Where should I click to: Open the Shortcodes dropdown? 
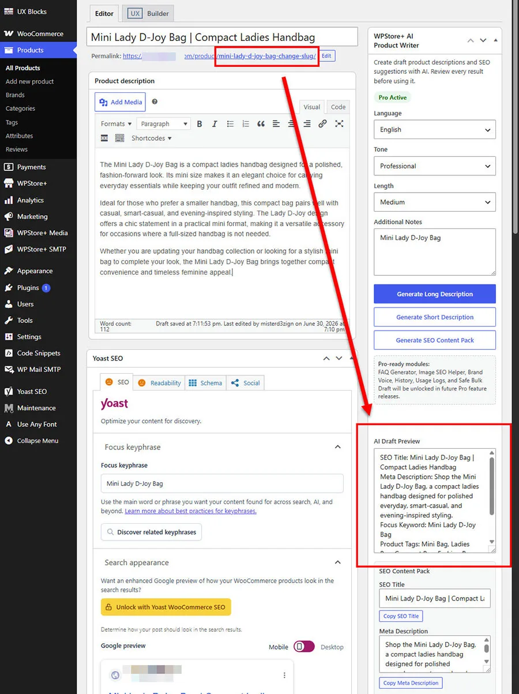pyautogui.click(x=151, y=138)
